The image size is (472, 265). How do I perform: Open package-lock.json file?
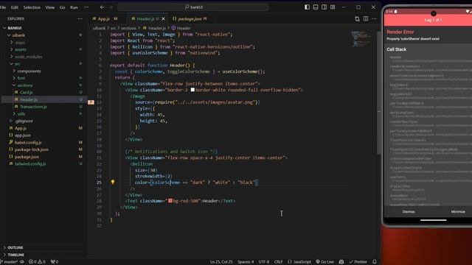pos(44,149)
